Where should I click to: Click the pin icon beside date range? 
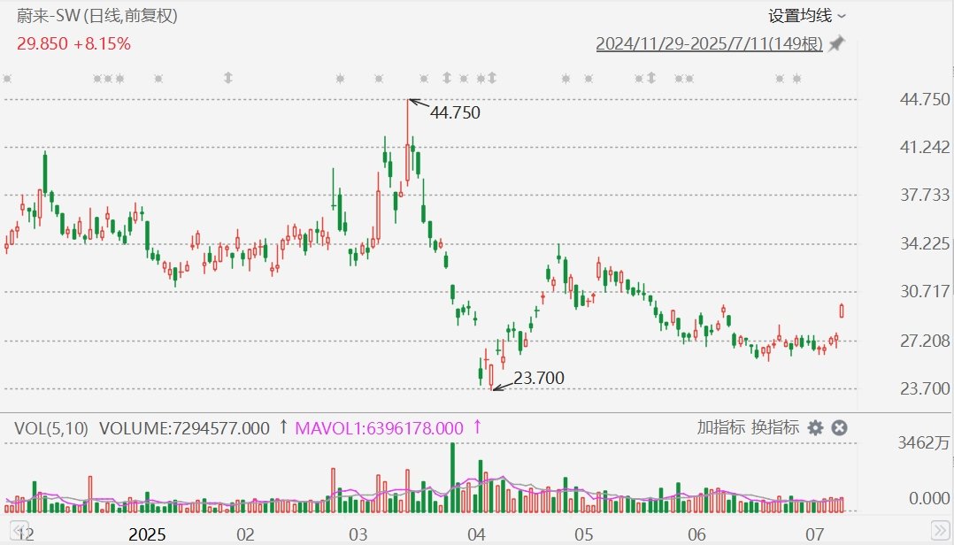(x=836, y=43)
